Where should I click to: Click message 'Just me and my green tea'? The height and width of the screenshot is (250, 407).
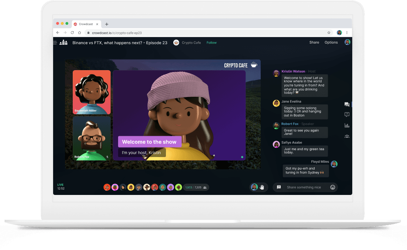pos(305,151)
